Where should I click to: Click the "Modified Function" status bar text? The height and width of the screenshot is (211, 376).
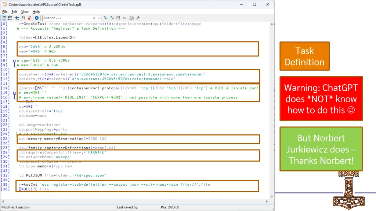click(15, 207)
